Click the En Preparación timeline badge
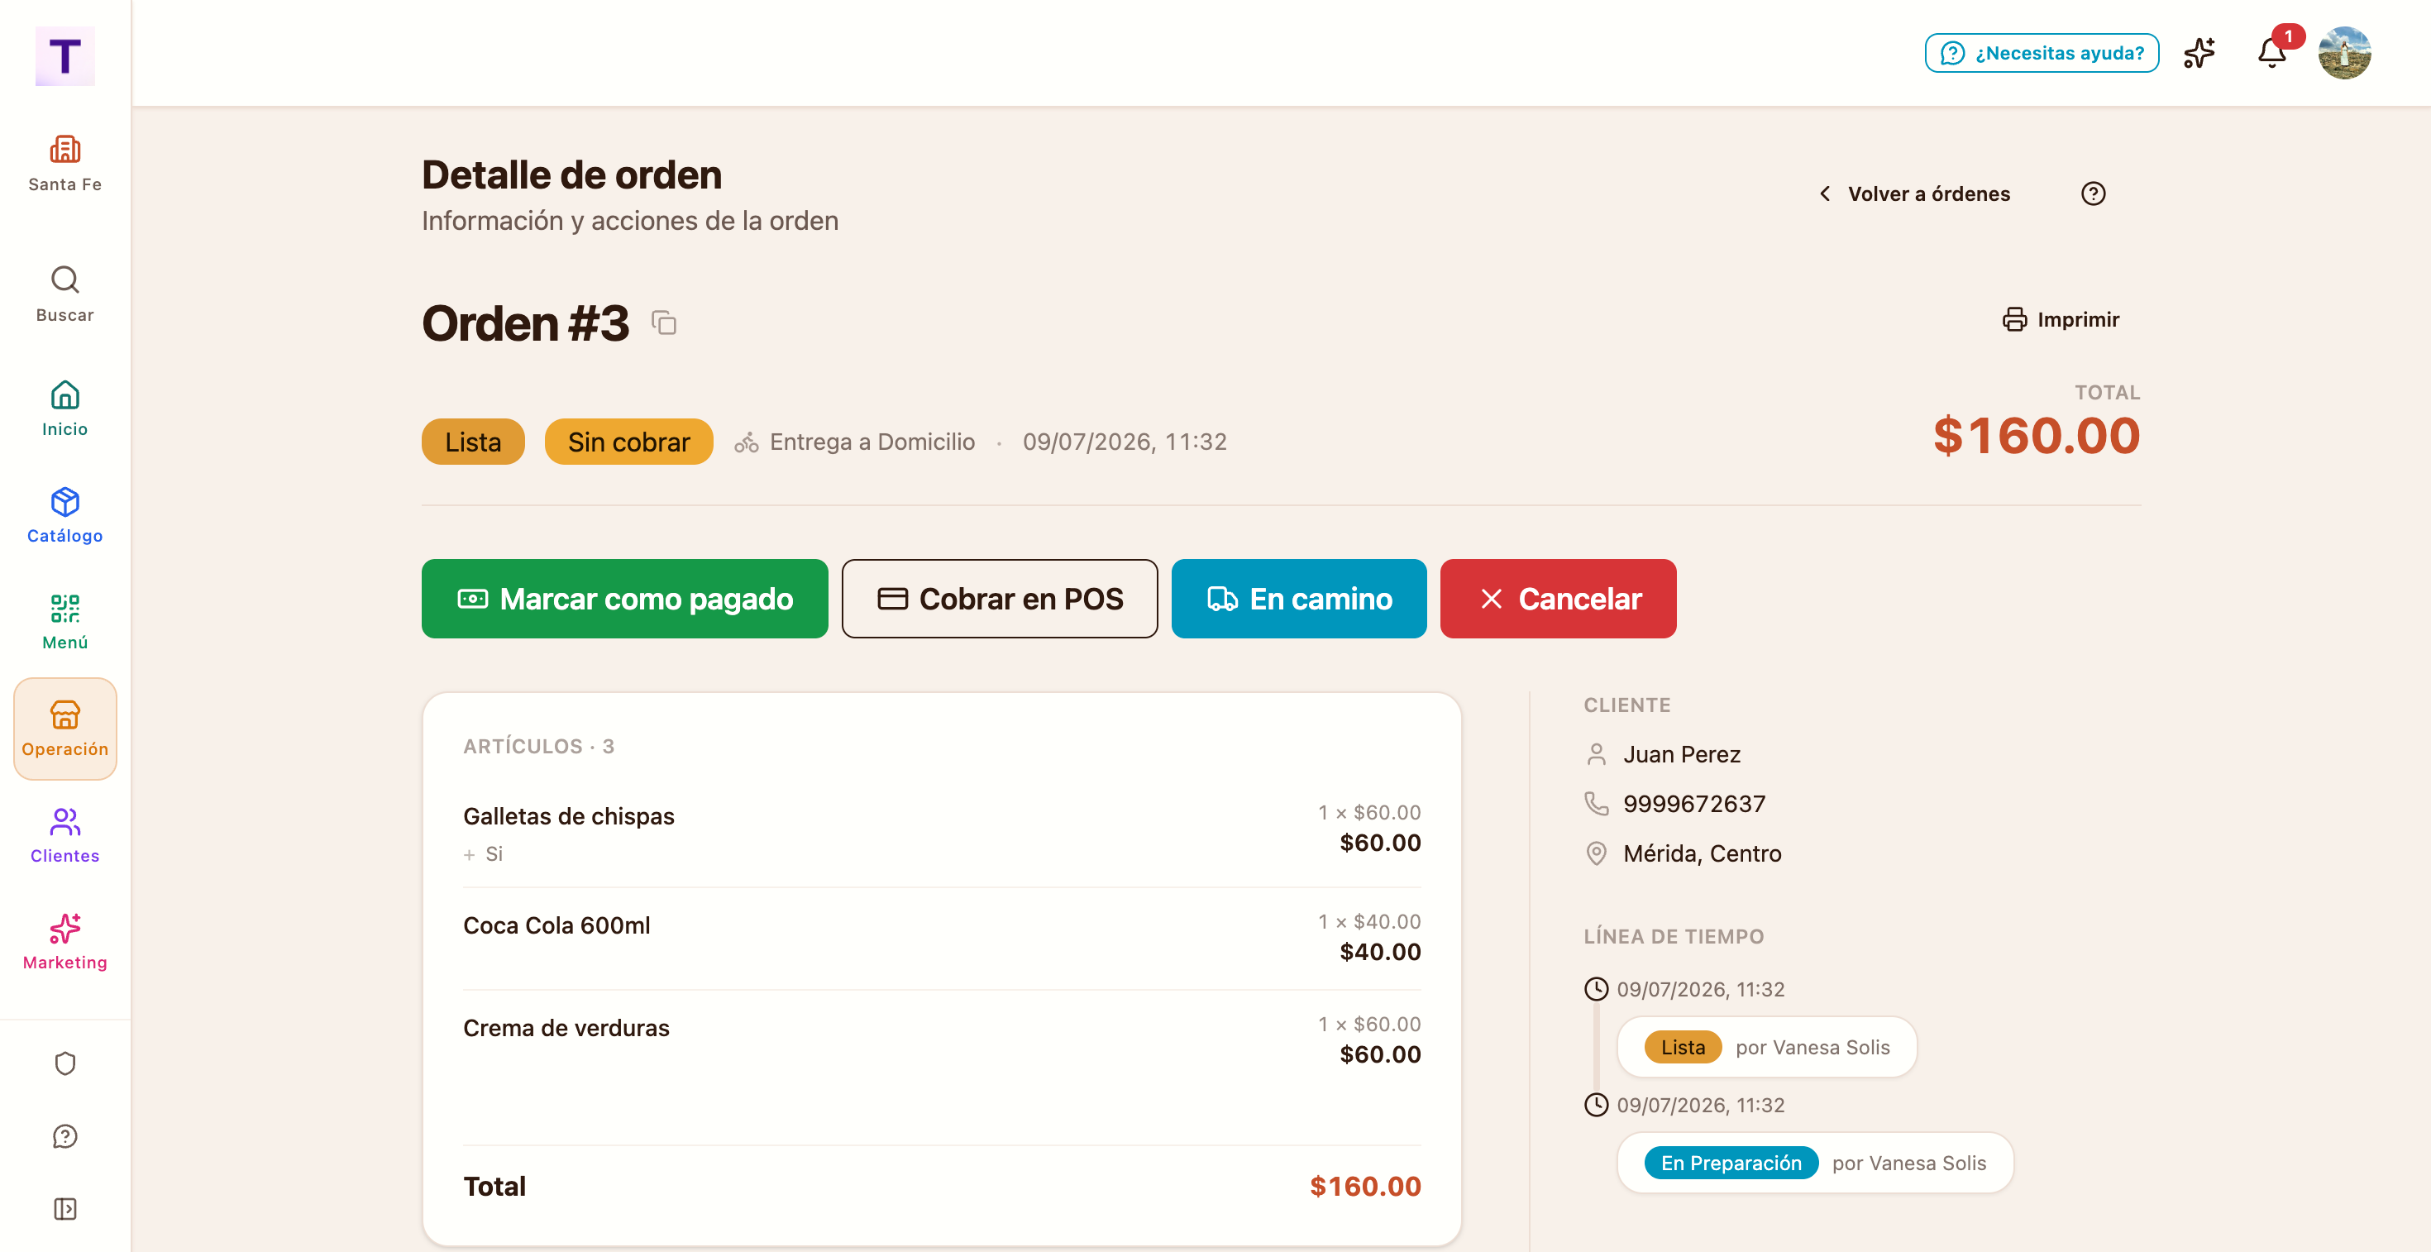 [1731, 1164]
